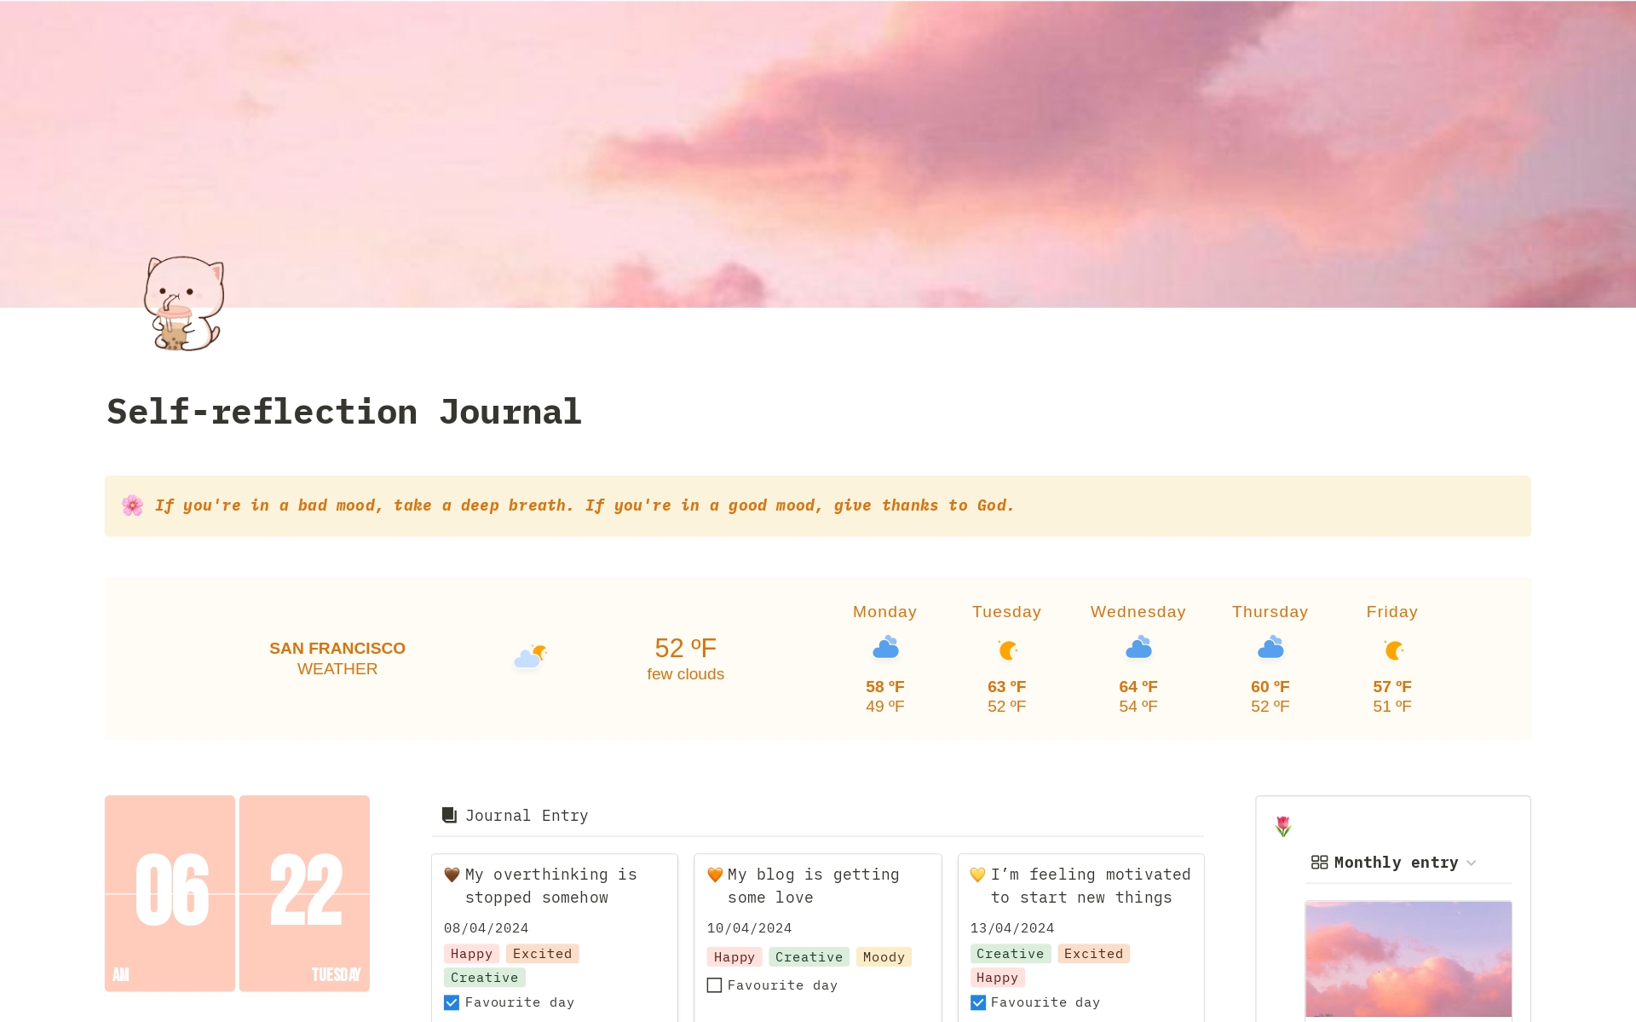Click the Self-reflection Journal page title
The height and width of the screenshot is (1022, 1636).
point(344,412)
